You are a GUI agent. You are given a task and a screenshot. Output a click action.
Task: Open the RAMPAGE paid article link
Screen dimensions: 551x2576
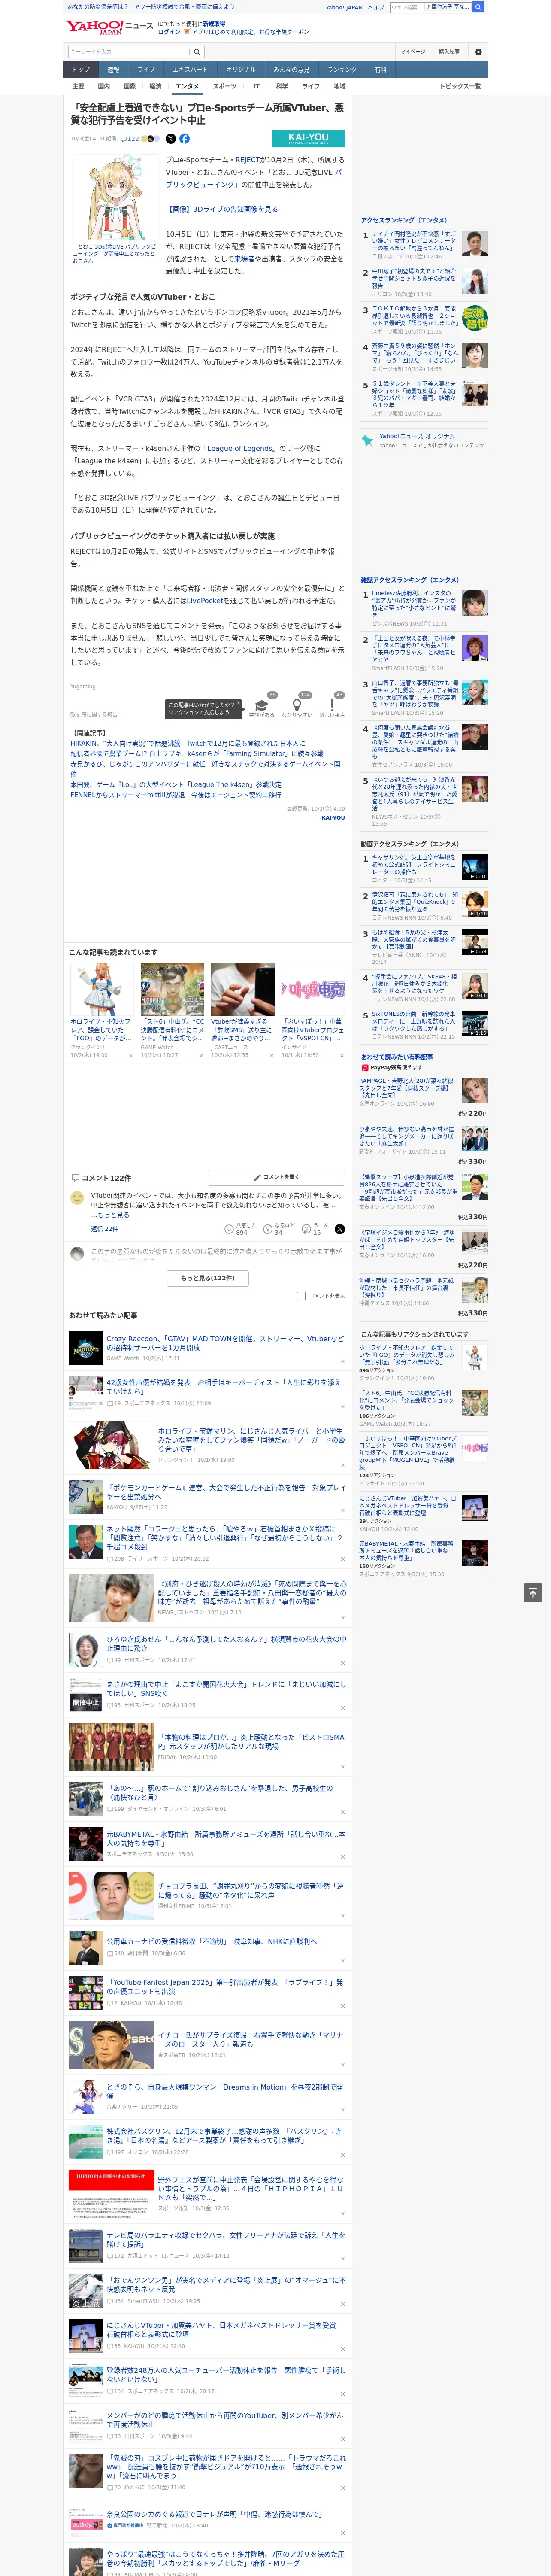coord(406,1088)
